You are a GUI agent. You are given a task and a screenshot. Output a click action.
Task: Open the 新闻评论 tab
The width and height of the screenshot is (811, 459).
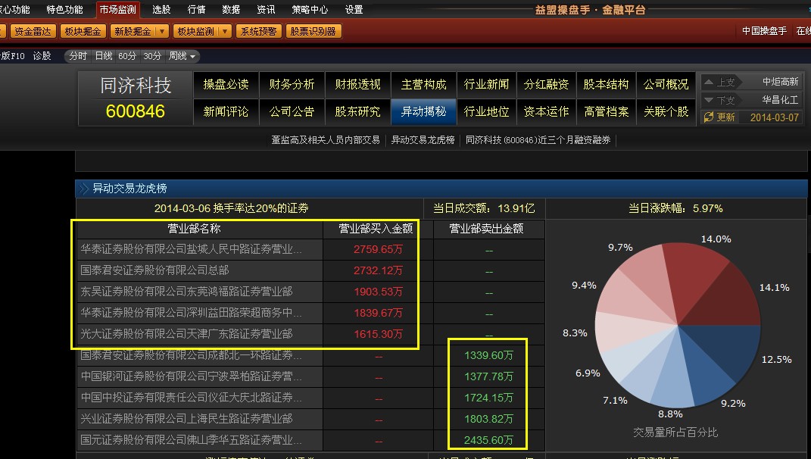coord(226,112)
